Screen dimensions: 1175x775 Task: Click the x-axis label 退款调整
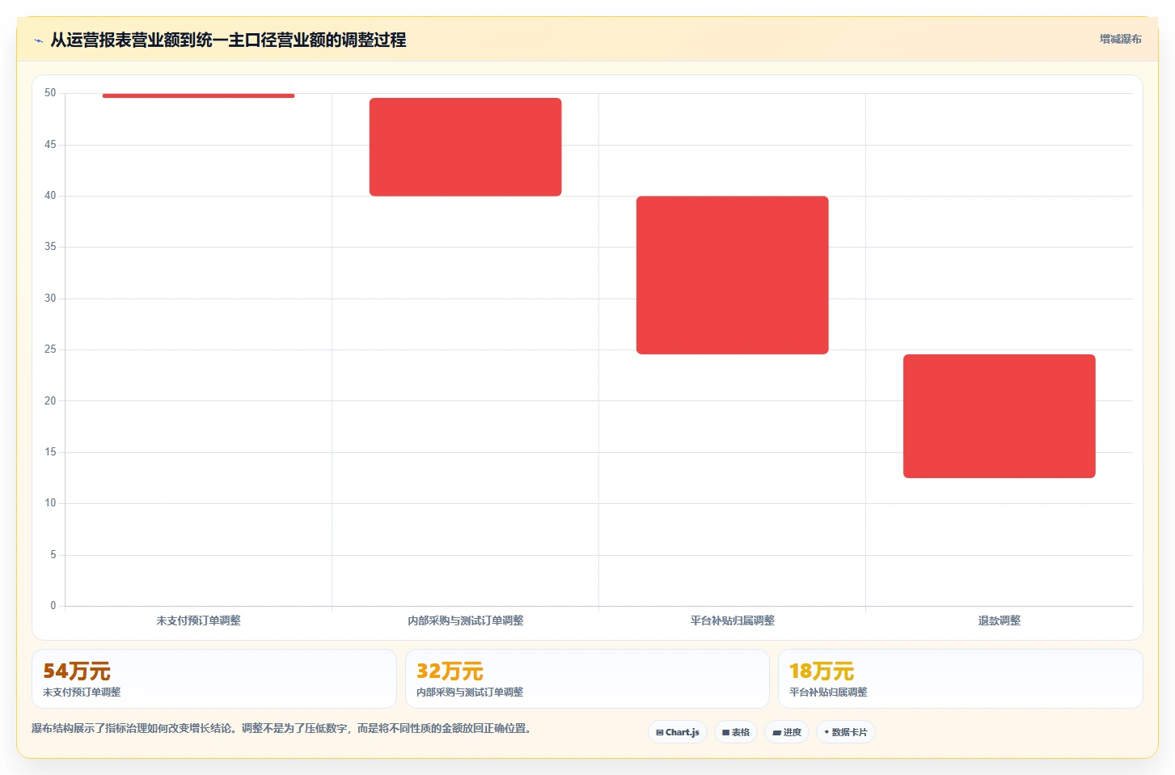(x=999, y=620)
